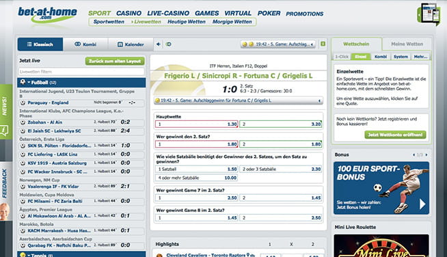Click the ball icon for El Jaish SC row
The image size is (447, 257).
point(23,131)
